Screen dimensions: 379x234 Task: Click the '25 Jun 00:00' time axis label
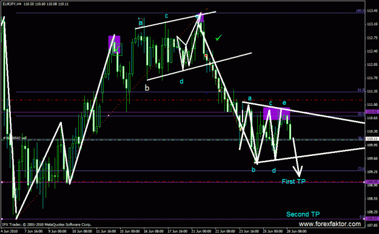[273, 232]
